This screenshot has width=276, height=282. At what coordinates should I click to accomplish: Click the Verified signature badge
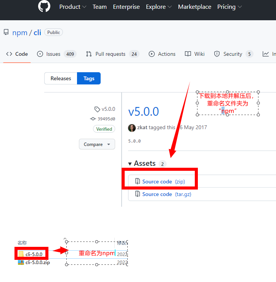[x=104, y=129]
